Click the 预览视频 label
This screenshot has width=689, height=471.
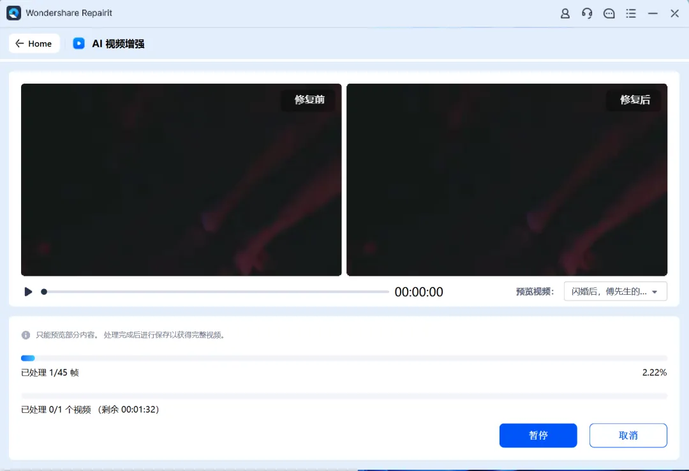(x=535, y=292)
